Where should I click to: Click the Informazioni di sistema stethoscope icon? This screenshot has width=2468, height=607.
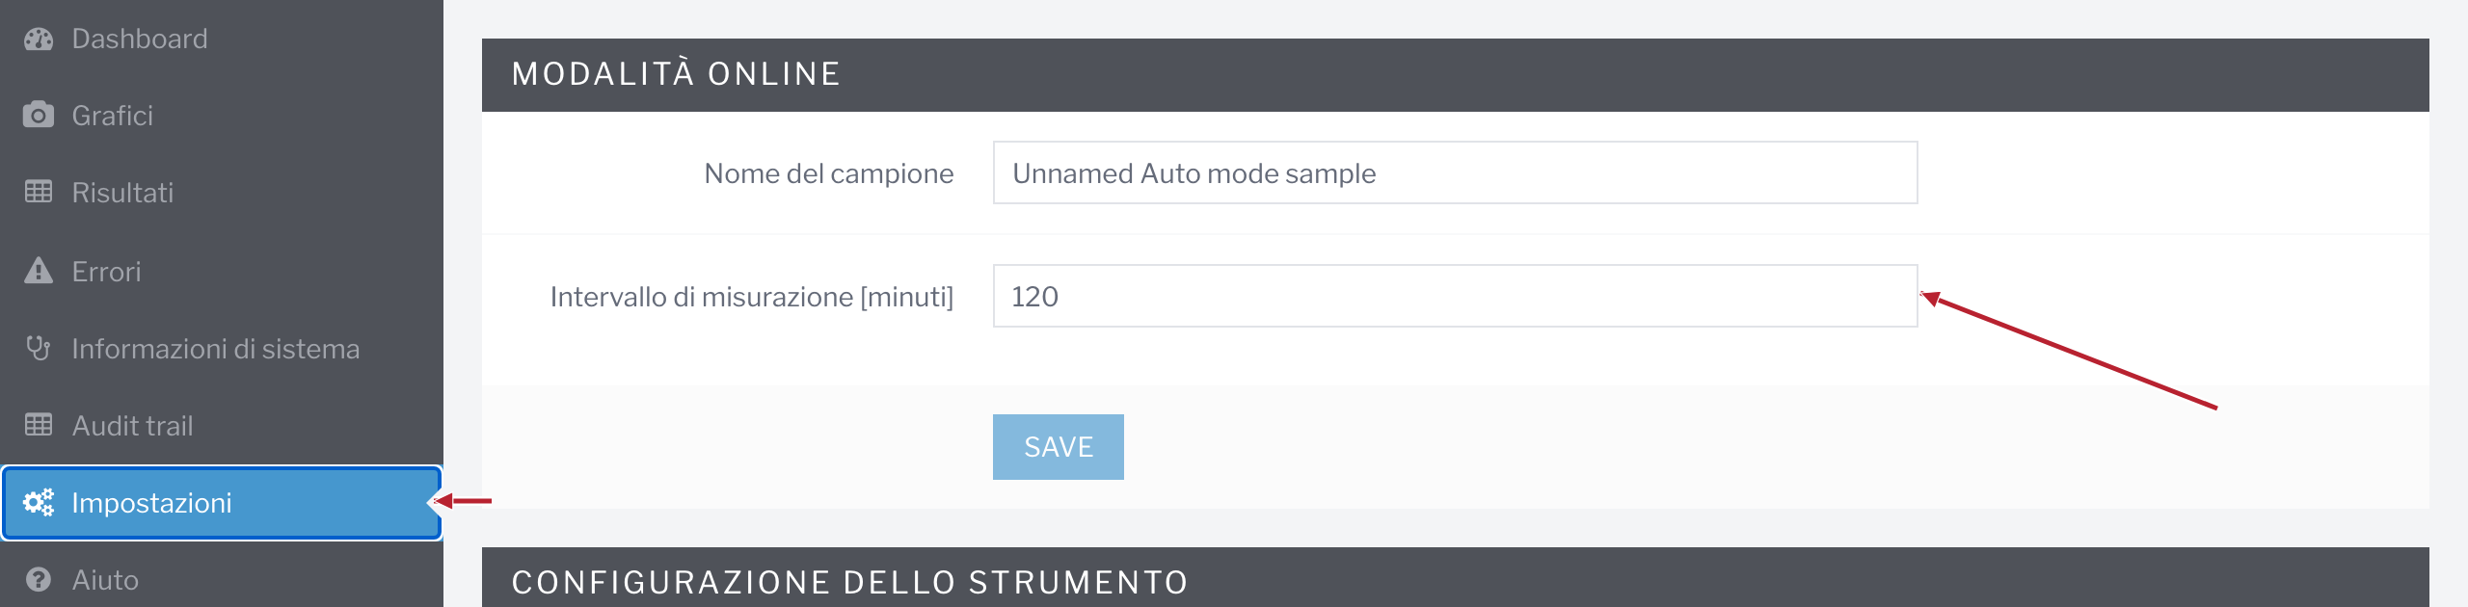point(39,348)
